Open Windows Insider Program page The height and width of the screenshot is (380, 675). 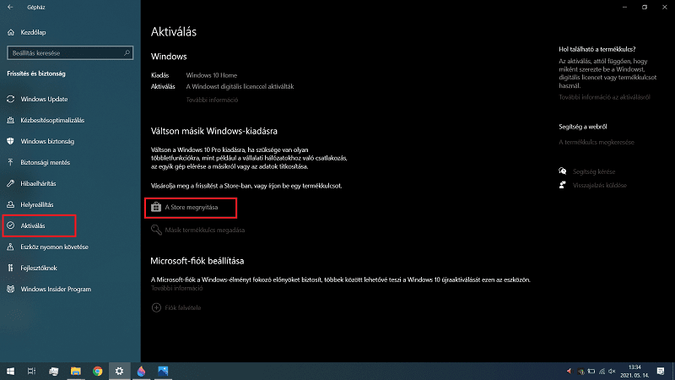pos(55,289)
